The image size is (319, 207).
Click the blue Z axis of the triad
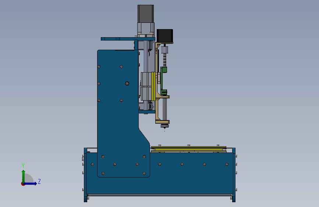coord(31,183)
